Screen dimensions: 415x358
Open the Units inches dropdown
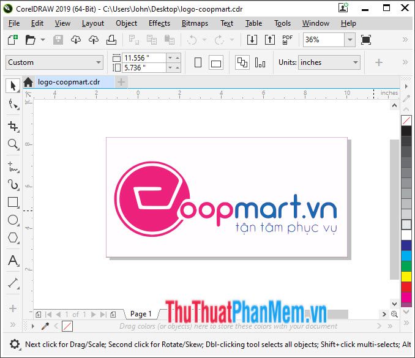329,62
